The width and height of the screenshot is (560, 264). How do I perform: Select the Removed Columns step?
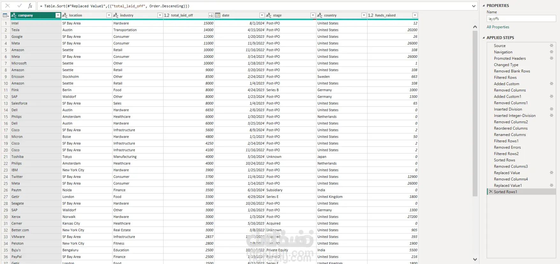510,90
